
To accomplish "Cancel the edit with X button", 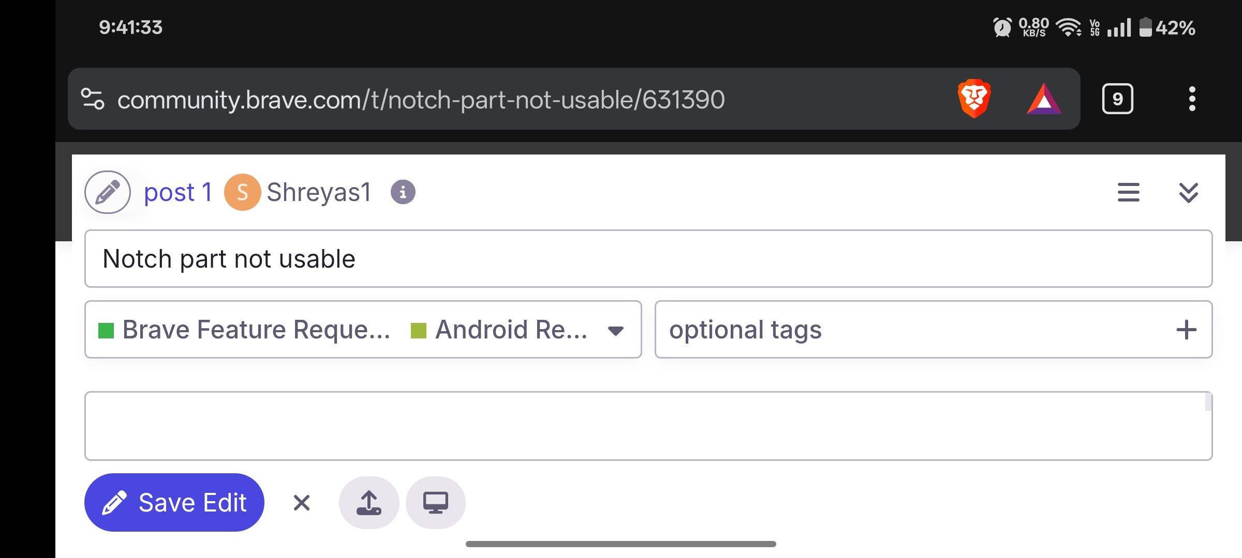I will 302,502.
